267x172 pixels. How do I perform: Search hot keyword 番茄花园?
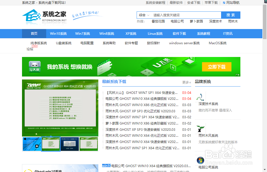point(158,21)
